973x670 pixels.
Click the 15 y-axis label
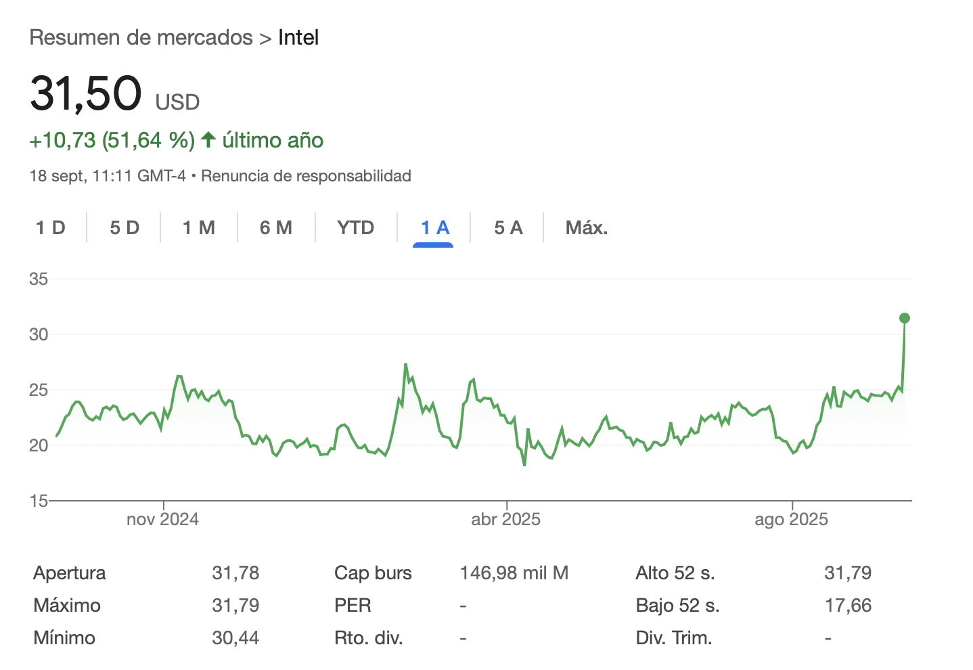tap(39, 501)
